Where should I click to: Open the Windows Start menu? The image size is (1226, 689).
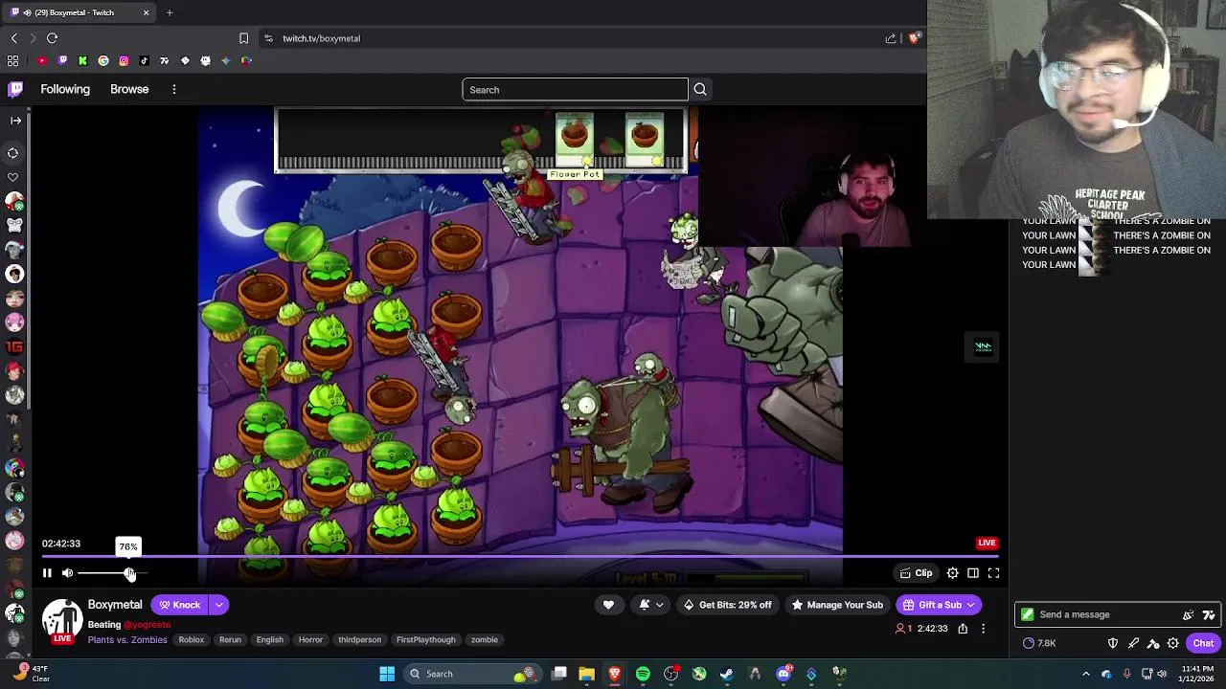coord(387,674)
